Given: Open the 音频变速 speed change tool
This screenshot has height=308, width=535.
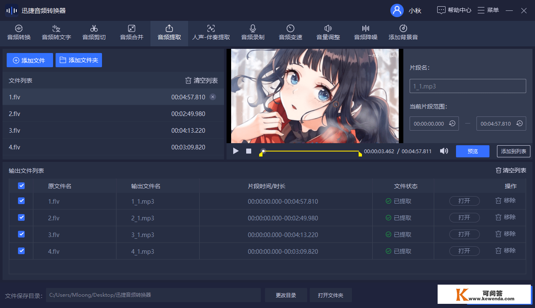Looking at the screenshot, I should [290, 33].
